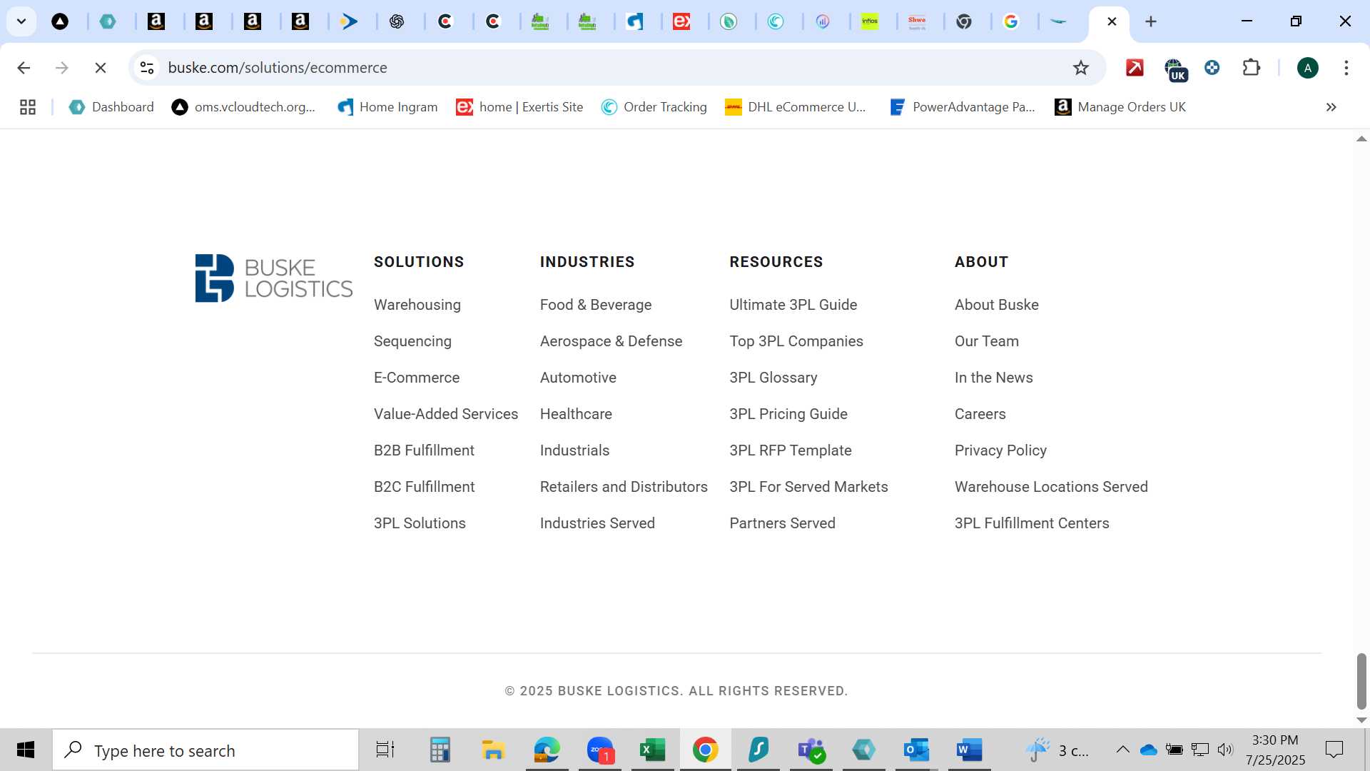
Task: Open the Healthcare industry link
Action: (576, 414)
